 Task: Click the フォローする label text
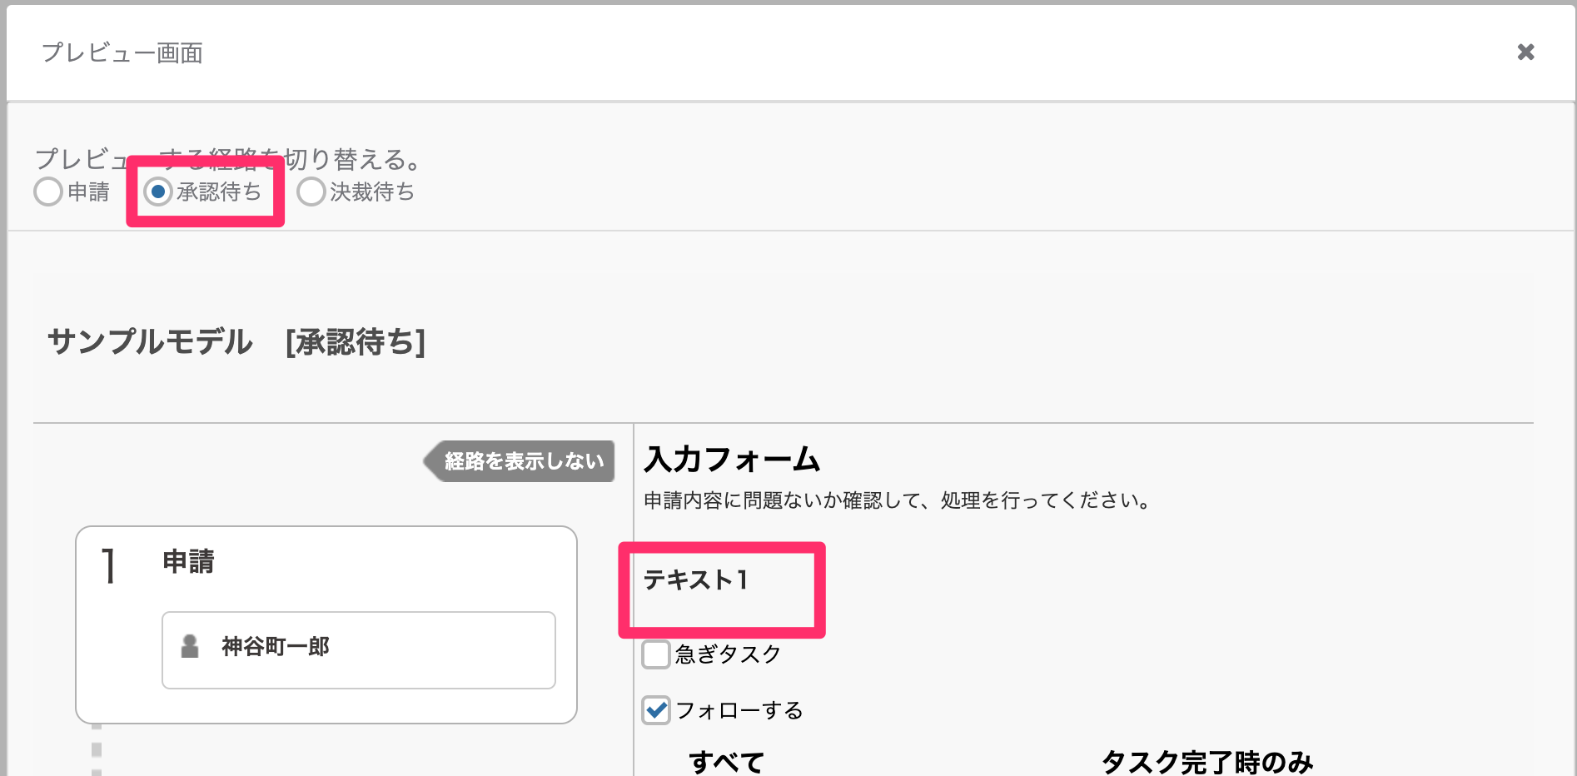click(739, 710)
